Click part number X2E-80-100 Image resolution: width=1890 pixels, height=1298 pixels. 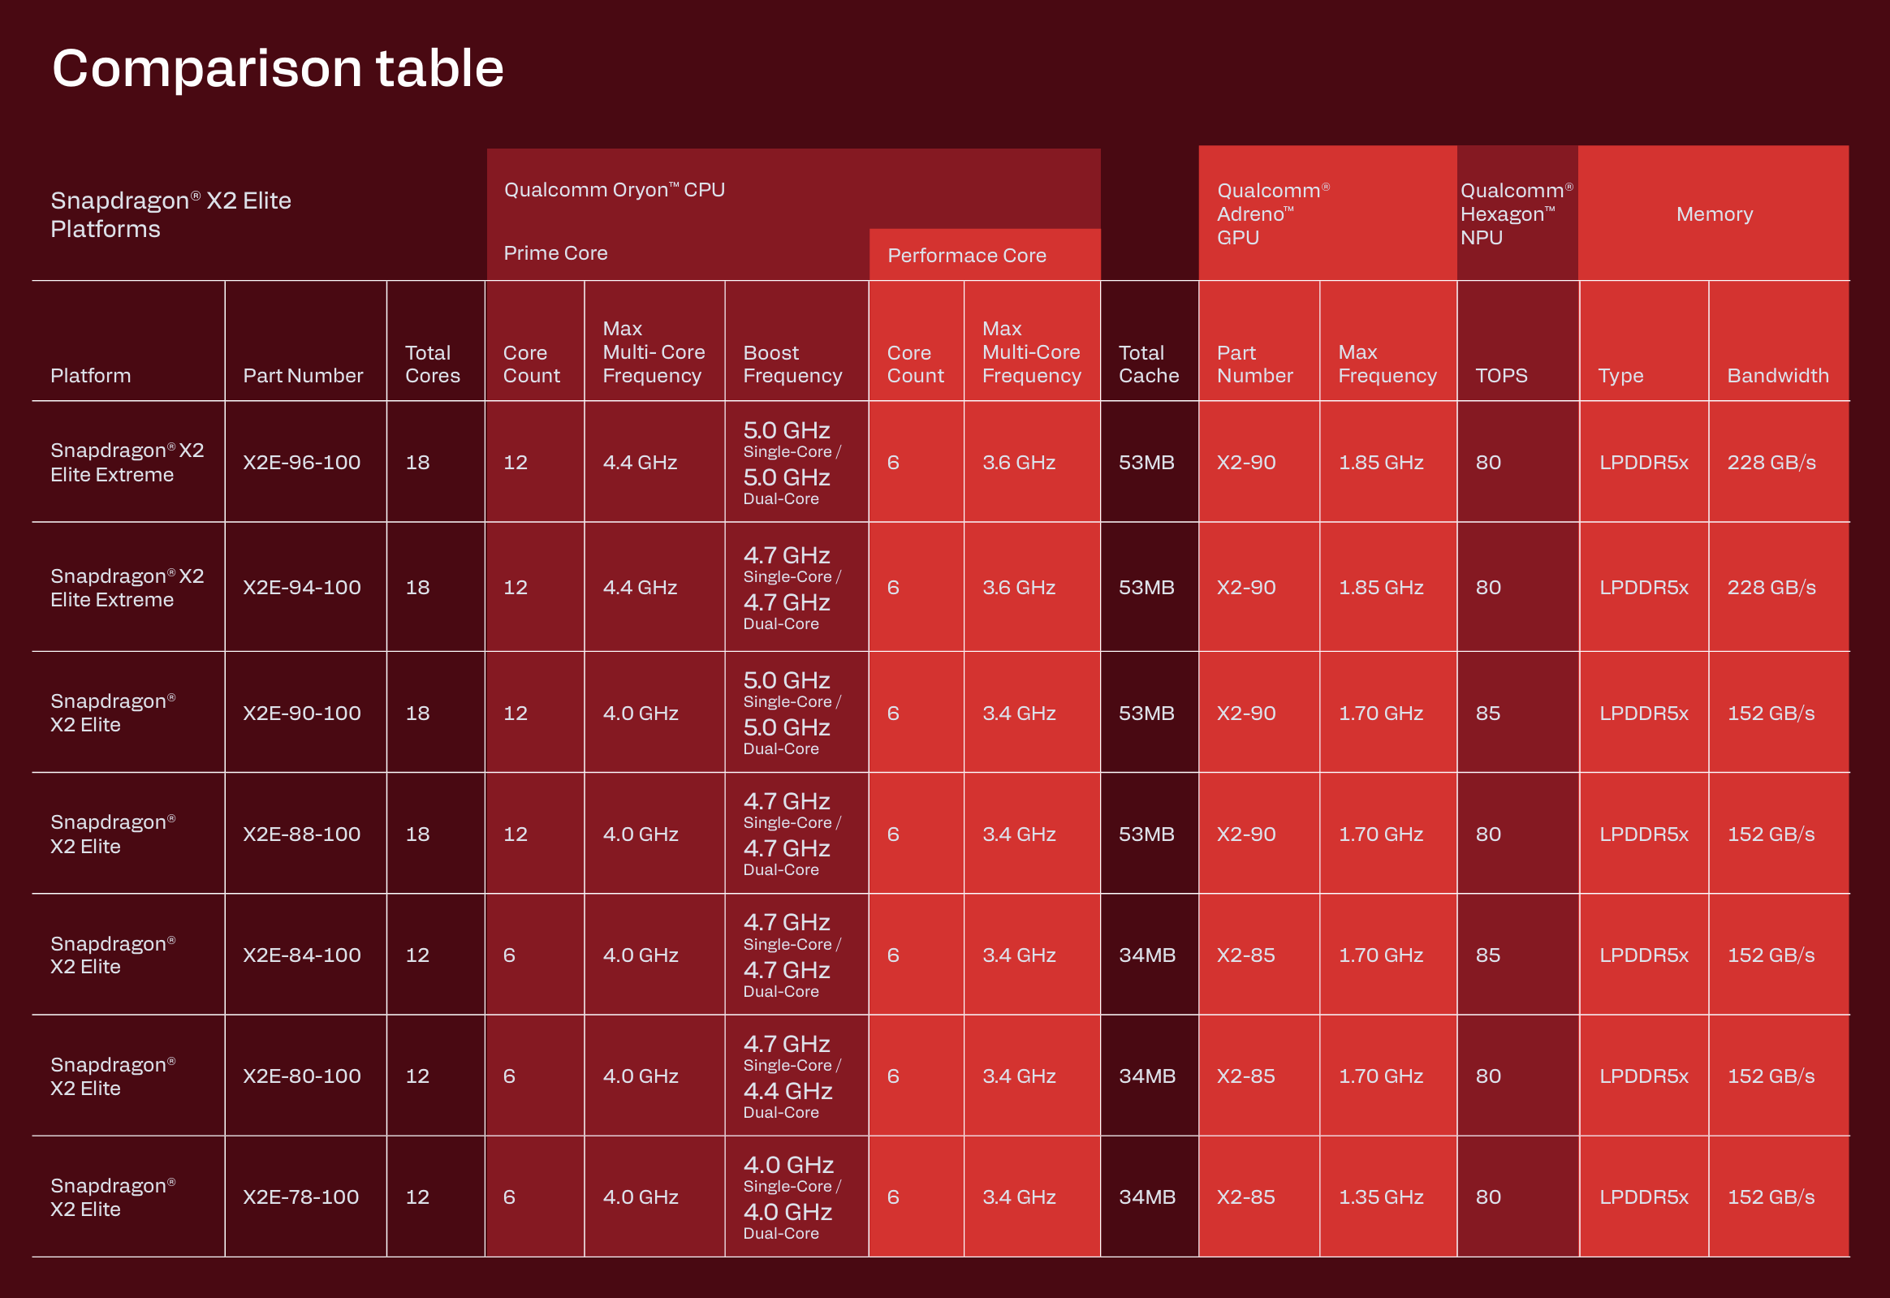pyautogui.click(x=302, y=1076)
